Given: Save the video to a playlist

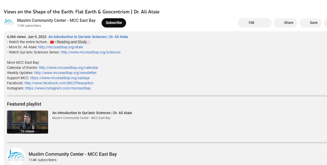Looking at the screenshot, I should pos(311,23).
